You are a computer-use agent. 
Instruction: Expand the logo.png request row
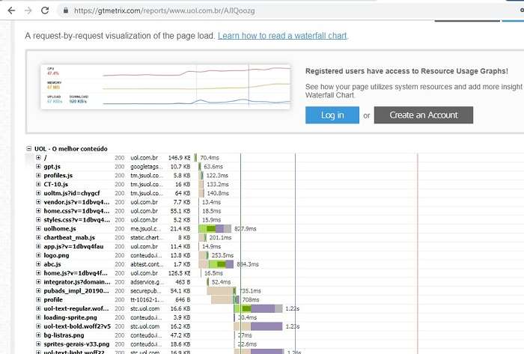(38, 255)
